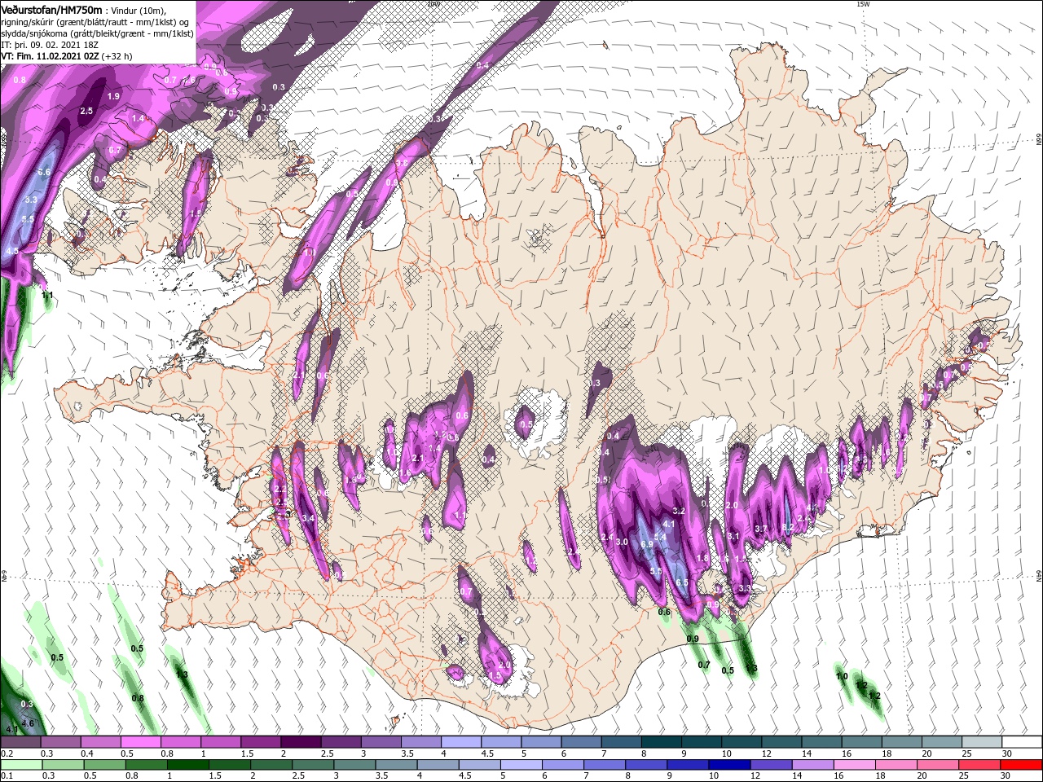The width and height of the screenshot is (1043, 782).
Task: Click the 1.9 value on the map
Action: click(114, 96)
